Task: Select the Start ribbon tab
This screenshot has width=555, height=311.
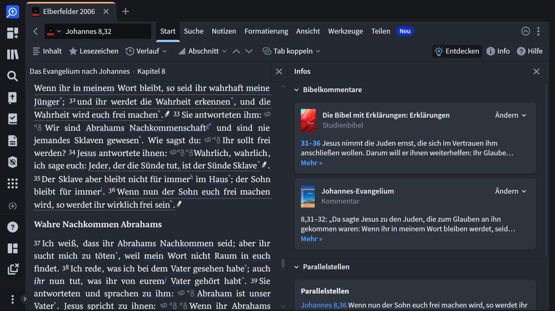Action: 168,31
